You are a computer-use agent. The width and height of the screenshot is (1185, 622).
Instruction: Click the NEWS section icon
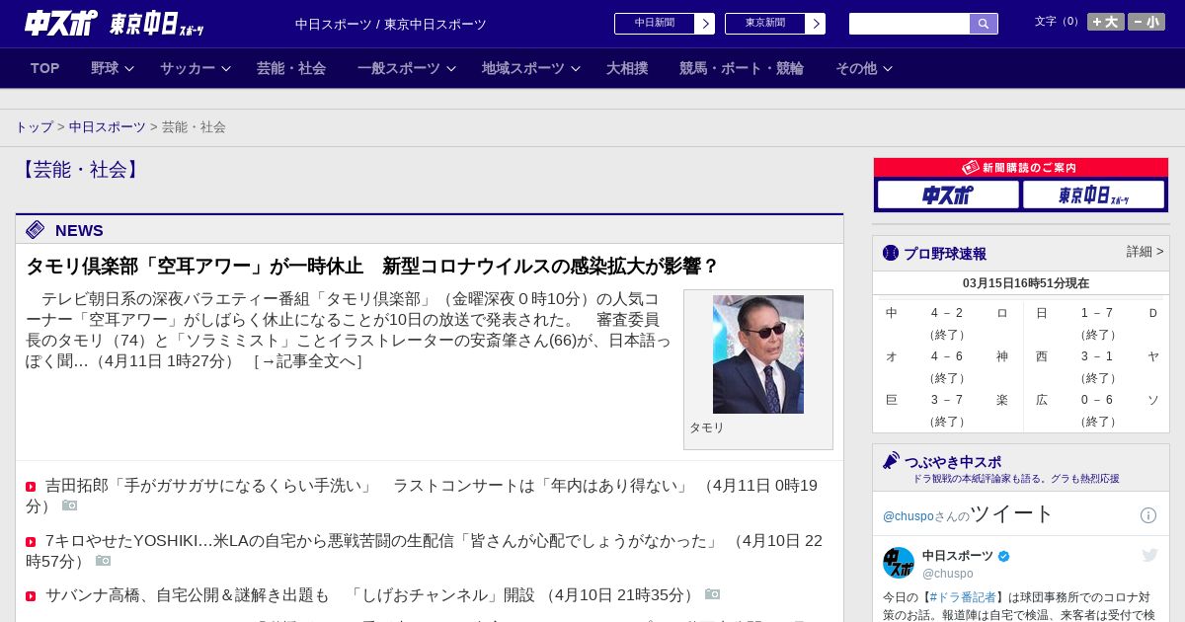pyautogui.click(x=36, y=230)
